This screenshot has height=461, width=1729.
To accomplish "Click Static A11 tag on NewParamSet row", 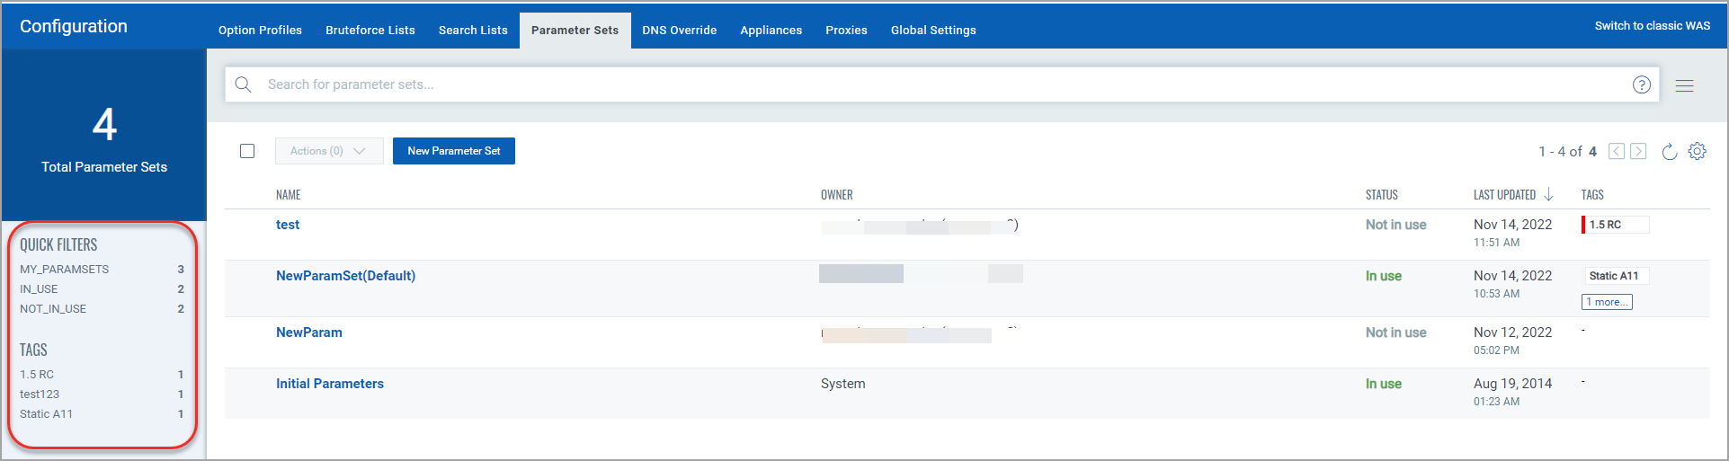I will pyautogui.click(x=1615, y=276).
